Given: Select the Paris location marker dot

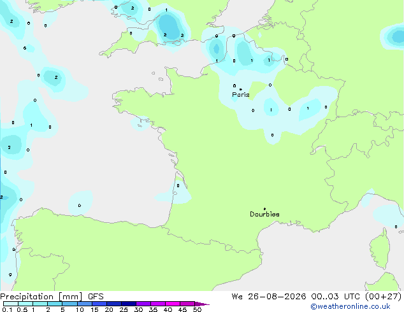Looking at the screenshot, I should (241, 89).
